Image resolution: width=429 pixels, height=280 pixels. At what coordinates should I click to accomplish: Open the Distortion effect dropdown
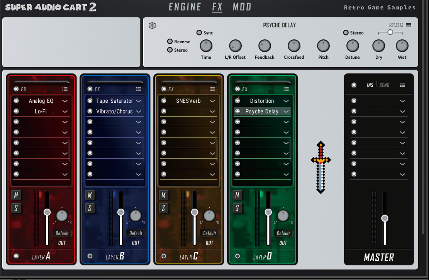(286, 101)
